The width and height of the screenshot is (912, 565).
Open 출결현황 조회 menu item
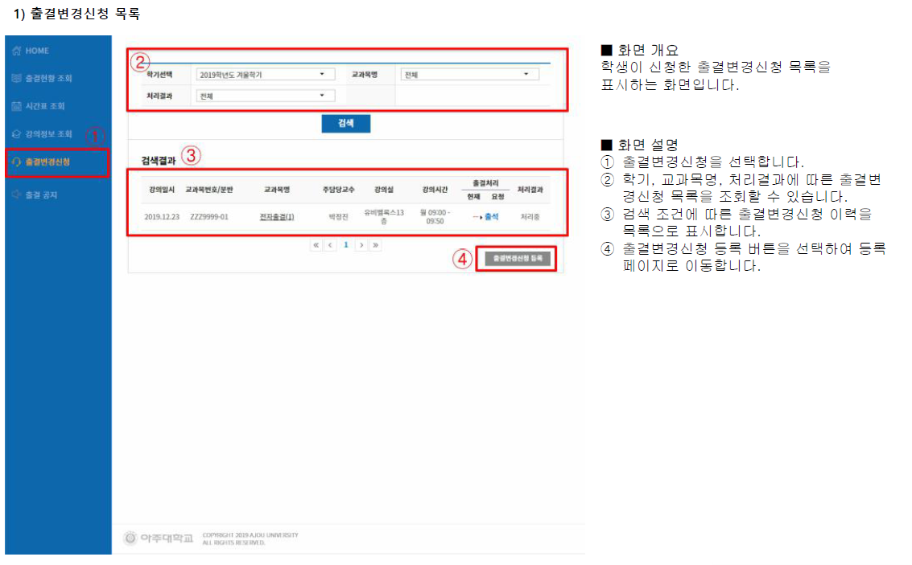(49, 79)
